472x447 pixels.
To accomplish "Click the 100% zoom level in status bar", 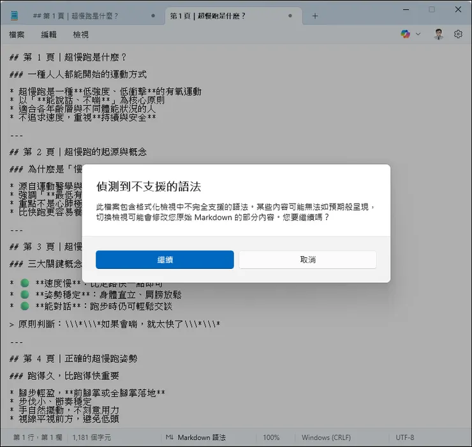I will (x=271, y=437).
